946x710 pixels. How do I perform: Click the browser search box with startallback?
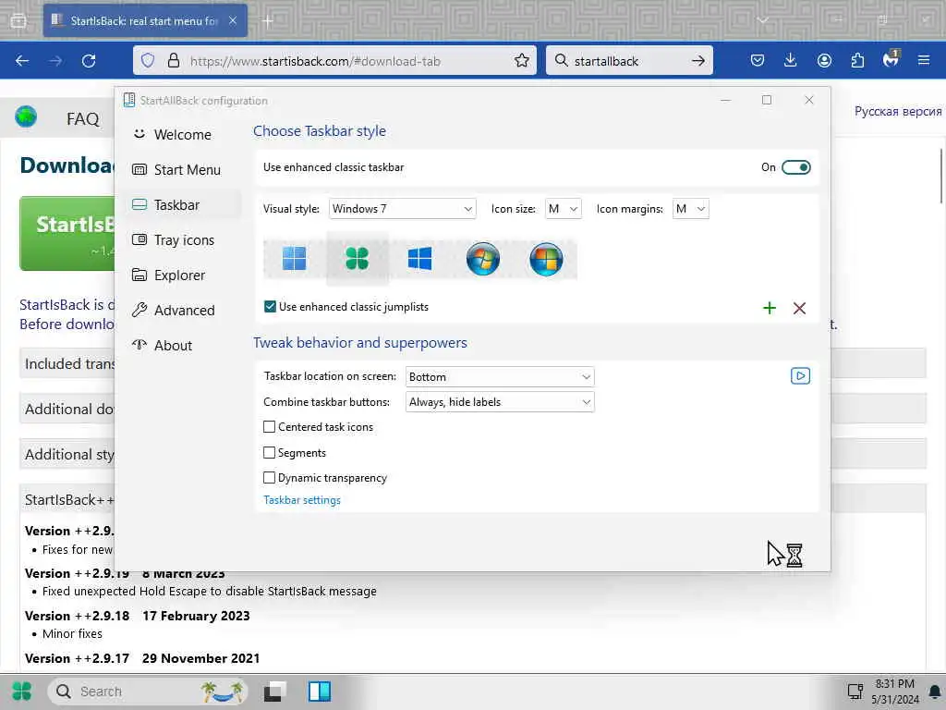click(627, 61)
